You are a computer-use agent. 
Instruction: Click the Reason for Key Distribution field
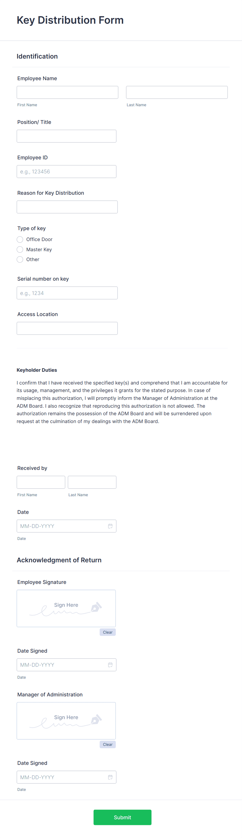click(67, 207)
